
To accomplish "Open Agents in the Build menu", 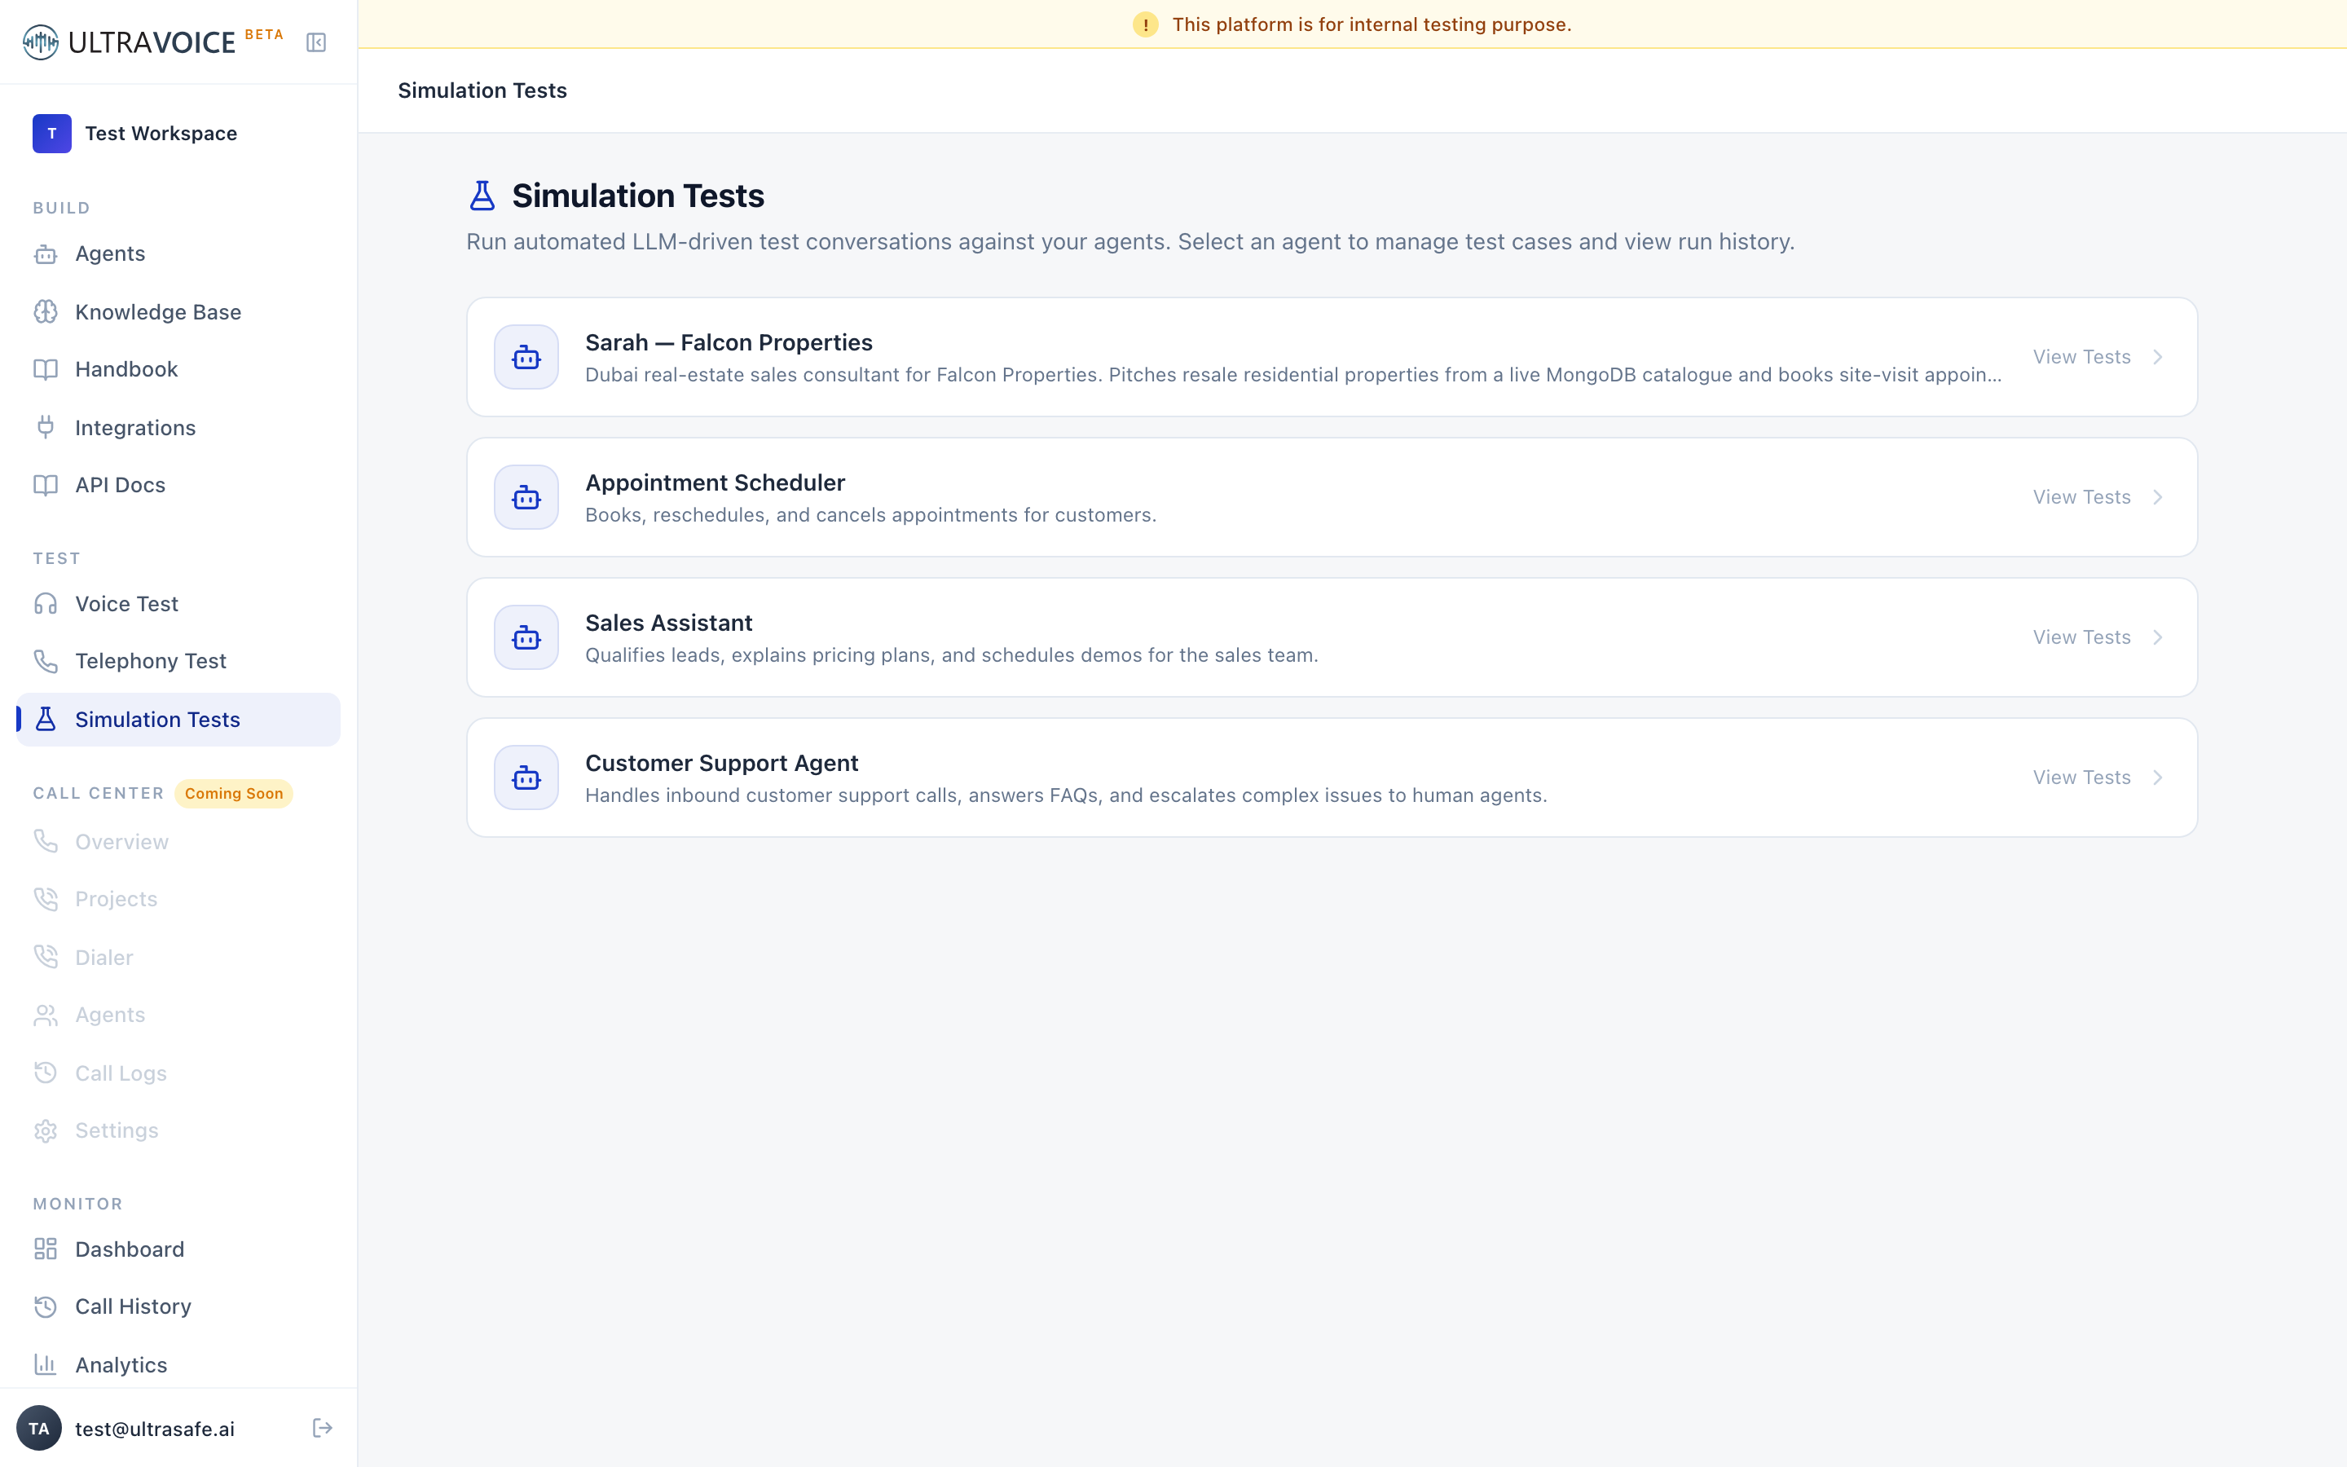I will [x=178, y=254].
